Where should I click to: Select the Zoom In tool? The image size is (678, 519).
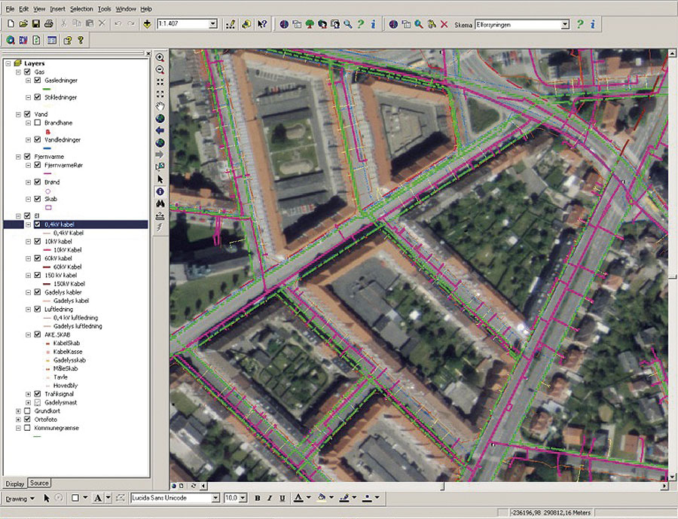[x=160, y=57]
